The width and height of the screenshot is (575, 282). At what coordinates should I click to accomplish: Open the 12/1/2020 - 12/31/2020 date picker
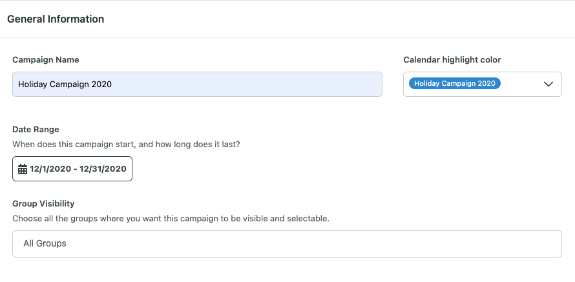(72, 169)
